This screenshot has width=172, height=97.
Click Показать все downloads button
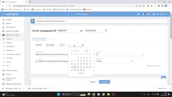click(162, 88)
